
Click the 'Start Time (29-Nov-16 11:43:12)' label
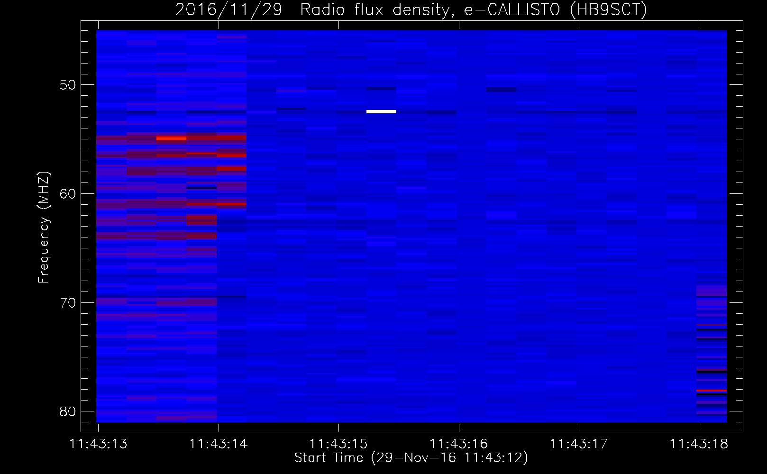tap(411, 458)
